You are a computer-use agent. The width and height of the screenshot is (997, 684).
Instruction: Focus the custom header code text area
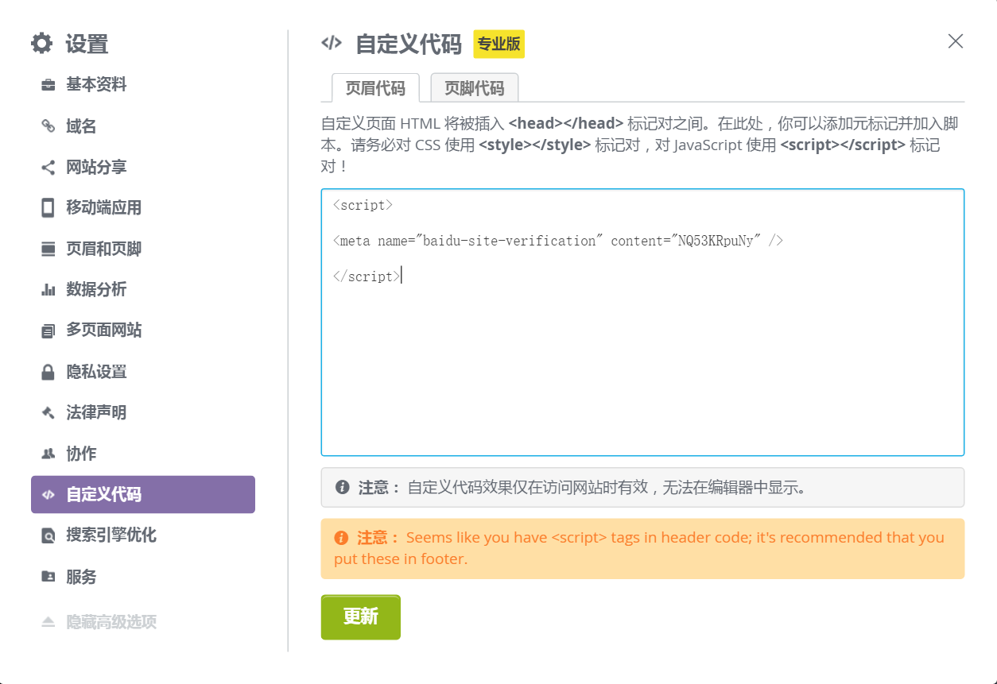642,323
